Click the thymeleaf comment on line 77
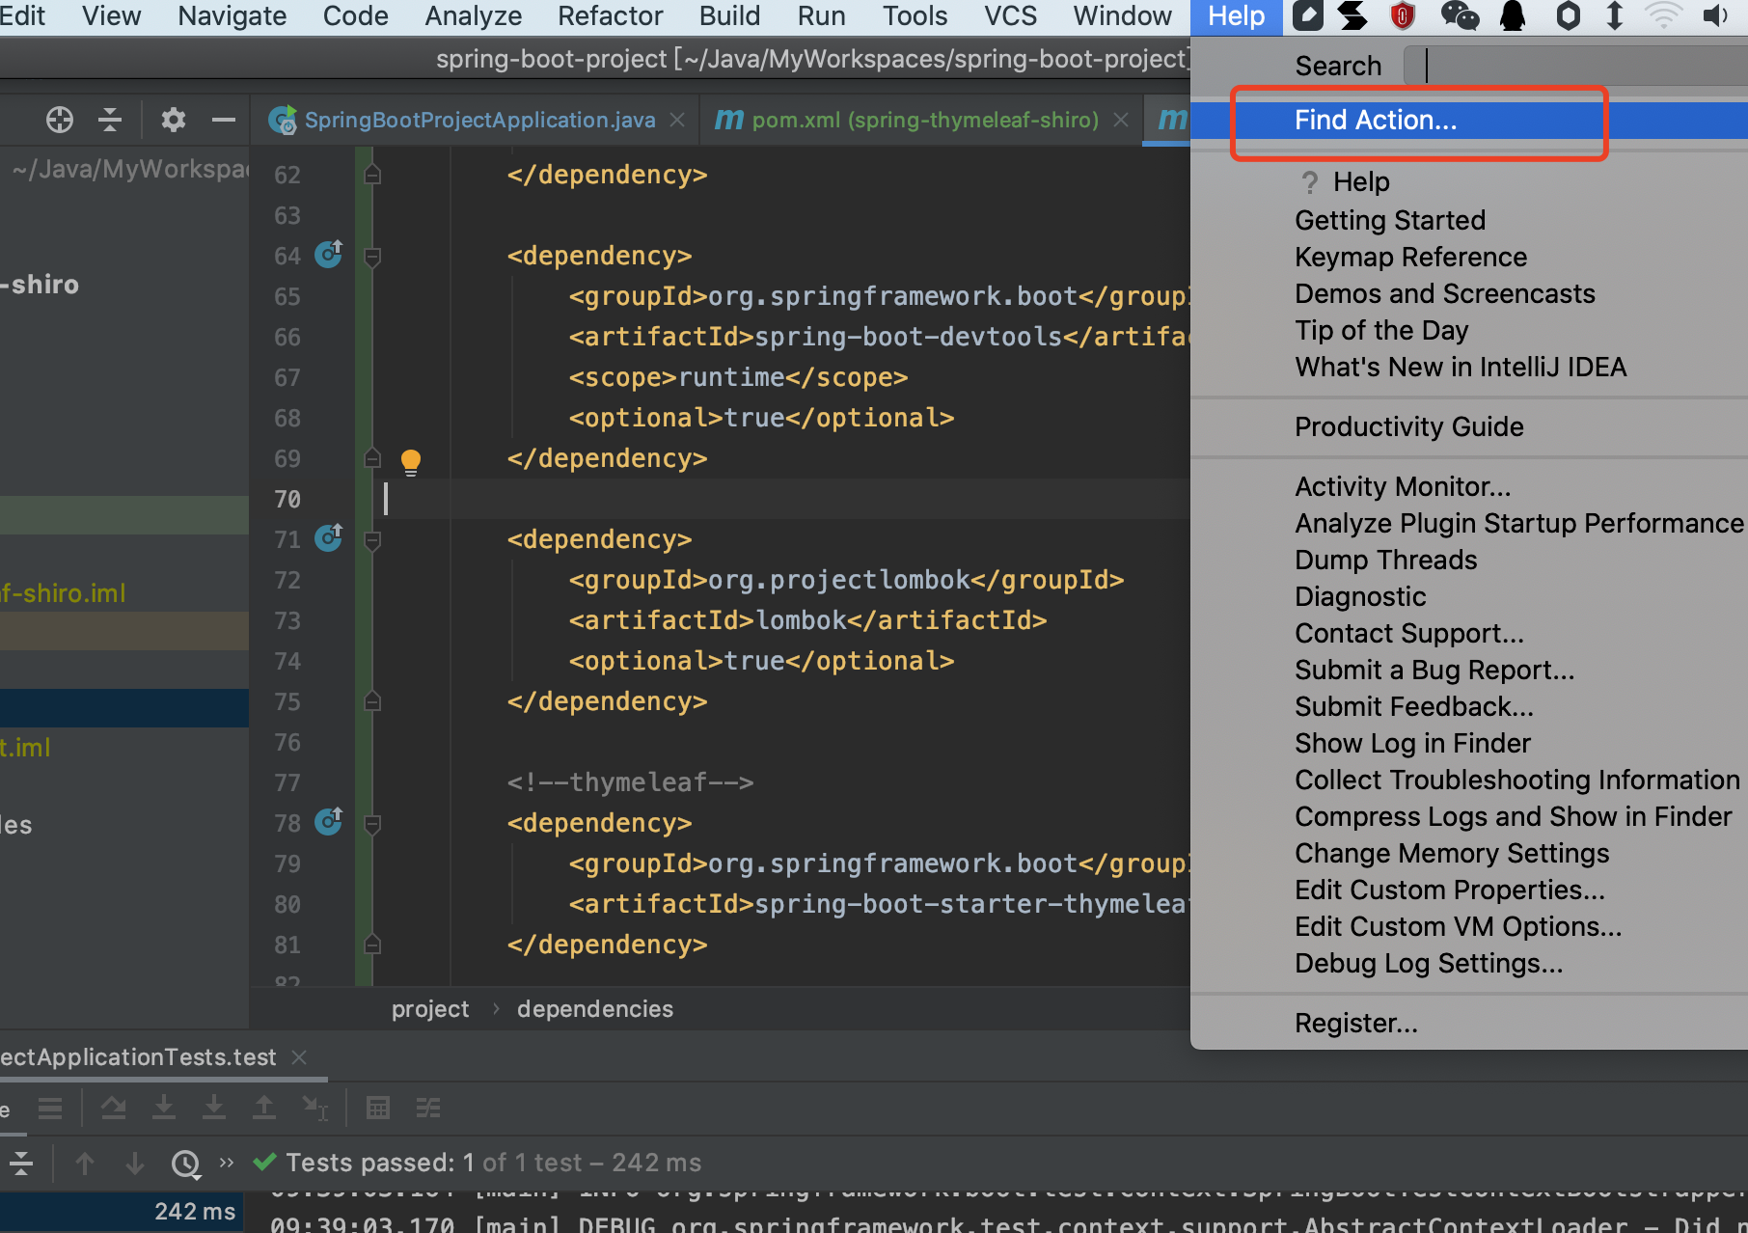This screenshot has width=1748, height=1233. 630,782
